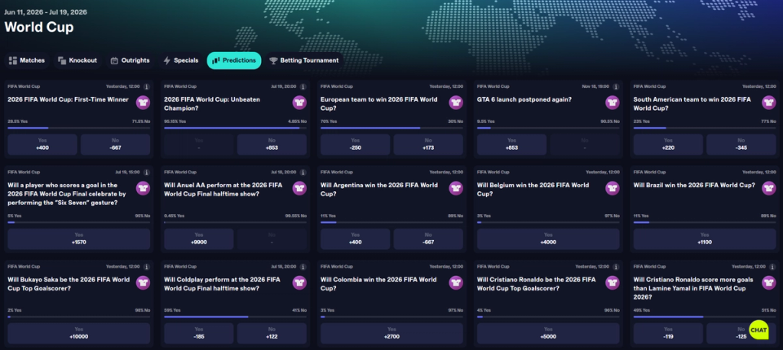The height and width of the screenshot is (350, 783).
Task: Click jersey icon on South American team card
Action: [769, 103]
